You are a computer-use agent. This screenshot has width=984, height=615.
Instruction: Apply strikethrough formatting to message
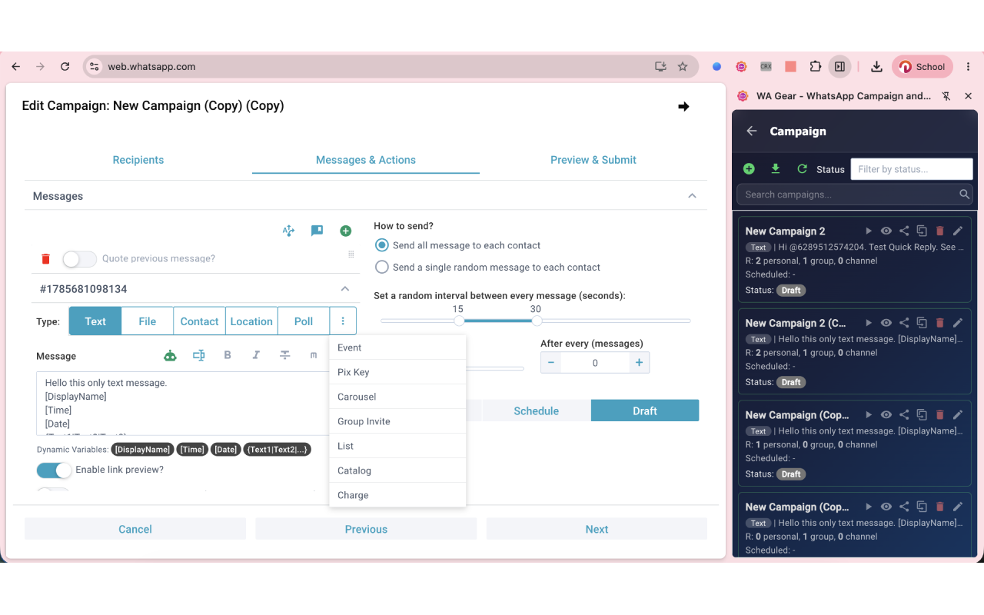pos(285,355)
